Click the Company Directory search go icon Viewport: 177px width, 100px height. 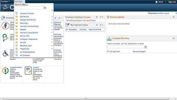[146, 47]
